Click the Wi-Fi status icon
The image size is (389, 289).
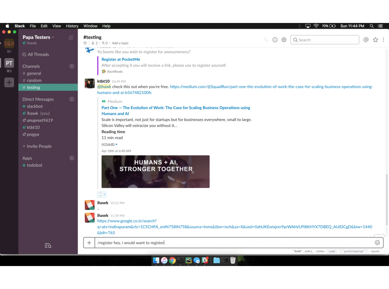[x=316, y=26]
